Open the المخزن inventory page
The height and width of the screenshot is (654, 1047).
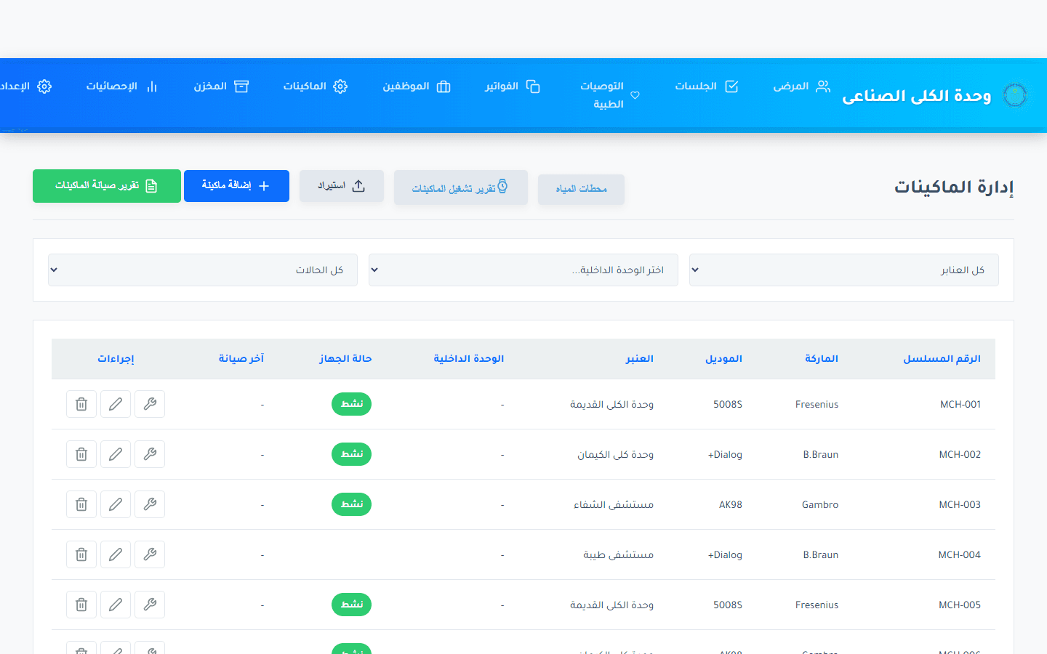coord(221,86)
